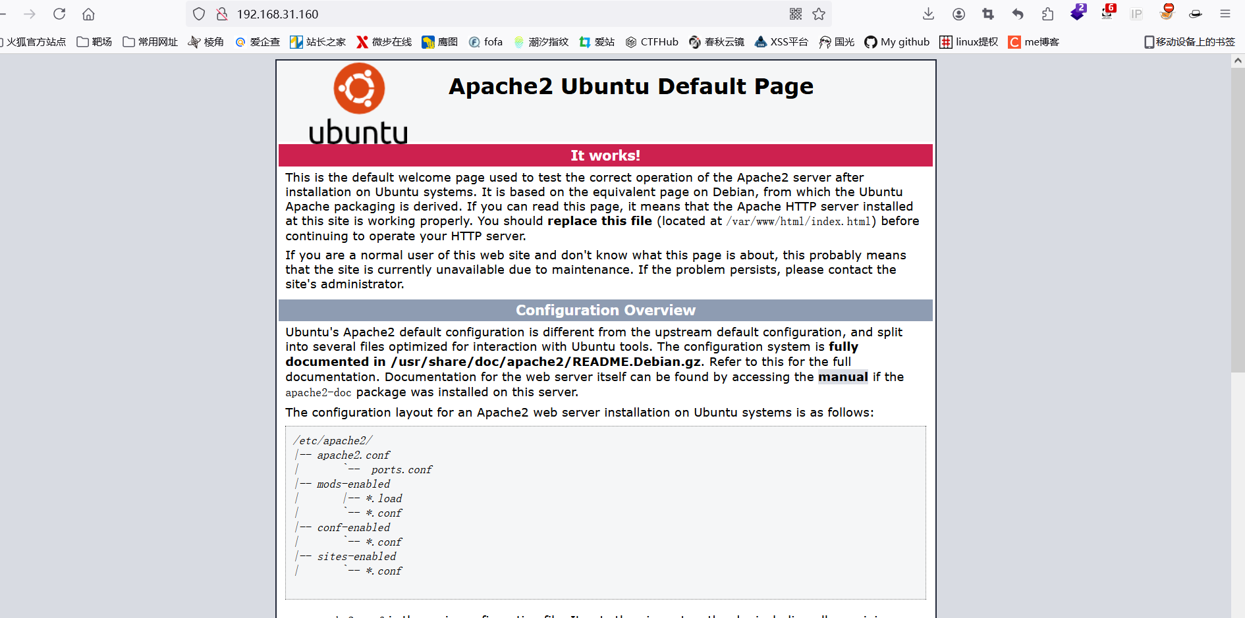Open the extensions puzzle icon
Viewport: 1245px width, 618px height.
(x=1047, y=14)
